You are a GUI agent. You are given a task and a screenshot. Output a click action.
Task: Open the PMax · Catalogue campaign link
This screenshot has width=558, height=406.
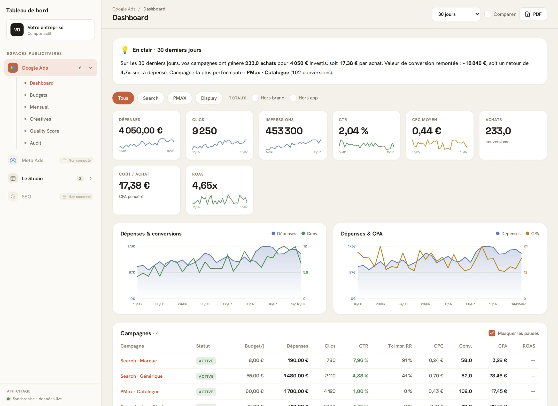pyautogui.click(x=140, y=391)
